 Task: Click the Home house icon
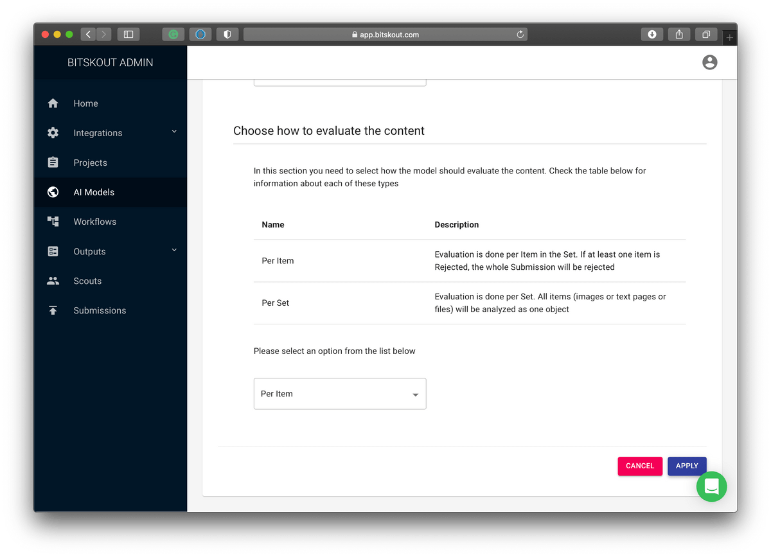[53, 103]
